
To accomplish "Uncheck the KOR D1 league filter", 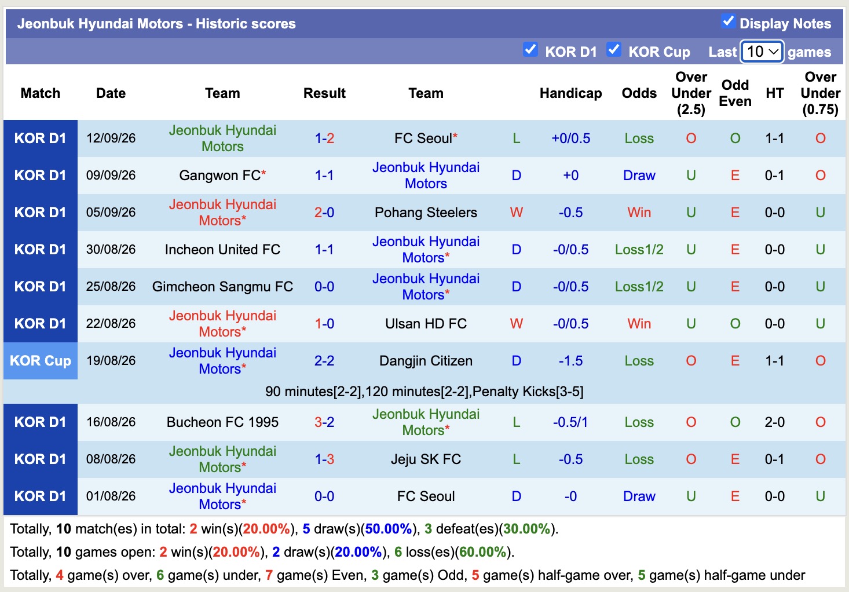I will pyautogui.click(x=530, y=50).
